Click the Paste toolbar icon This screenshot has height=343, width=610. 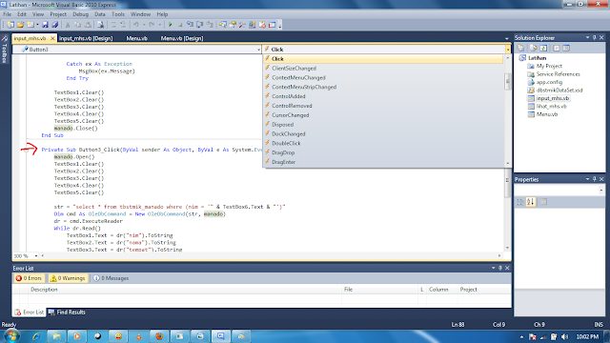(88, 25)
